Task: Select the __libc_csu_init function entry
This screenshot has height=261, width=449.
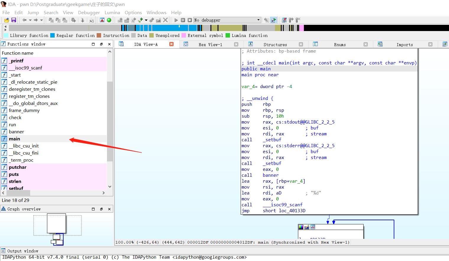Action: point(54,146)
